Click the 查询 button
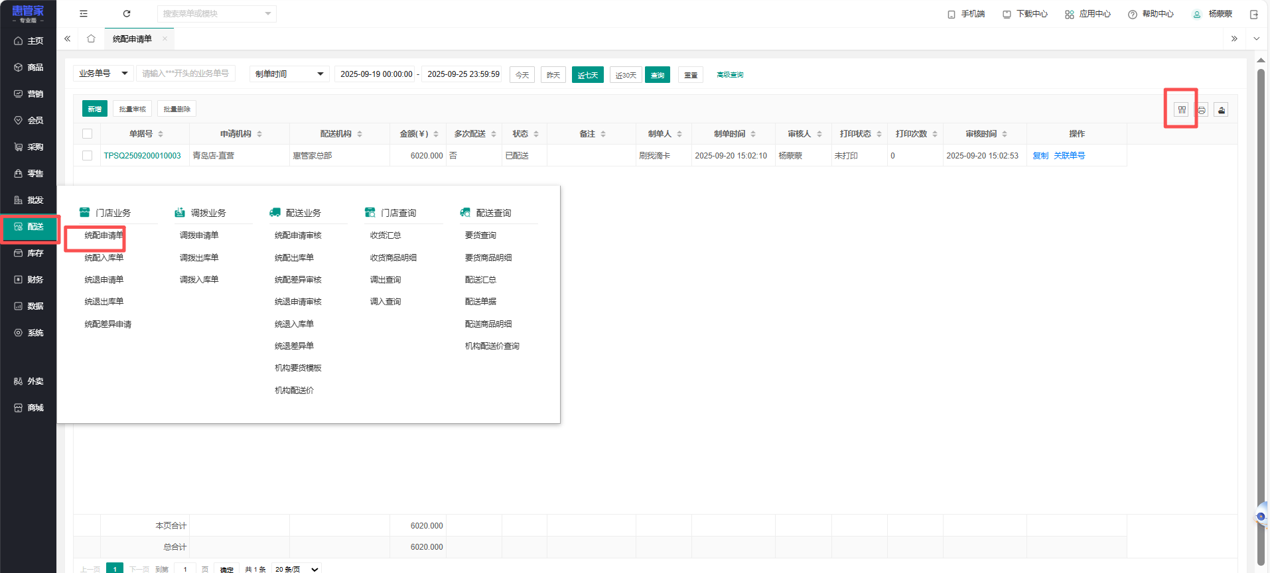The height and width of the screenshot is (573, 1270). pyautogui.click(x=658, y=75)
